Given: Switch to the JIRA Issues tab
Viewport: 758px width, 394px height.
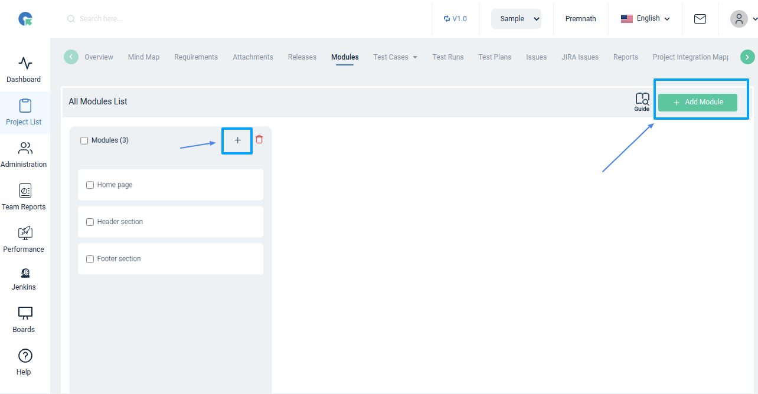Looking at the screenshot, I should point(580,57).
